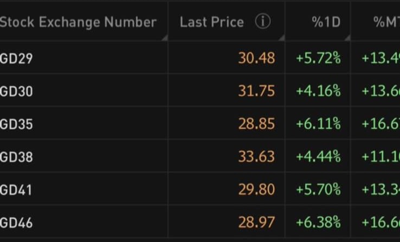Viewport: 400px width, 242px height.
Task: Select the +5.70% daily change cell
Action: tap(318, 190)
